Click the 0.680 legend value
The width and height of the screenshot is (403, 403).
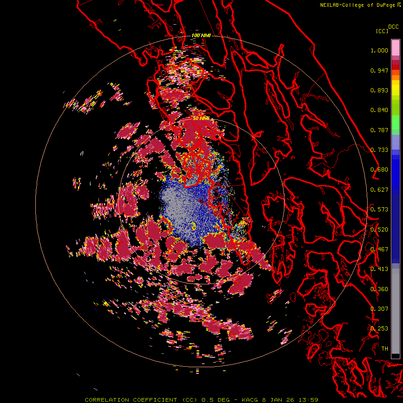tap(379, 170)
